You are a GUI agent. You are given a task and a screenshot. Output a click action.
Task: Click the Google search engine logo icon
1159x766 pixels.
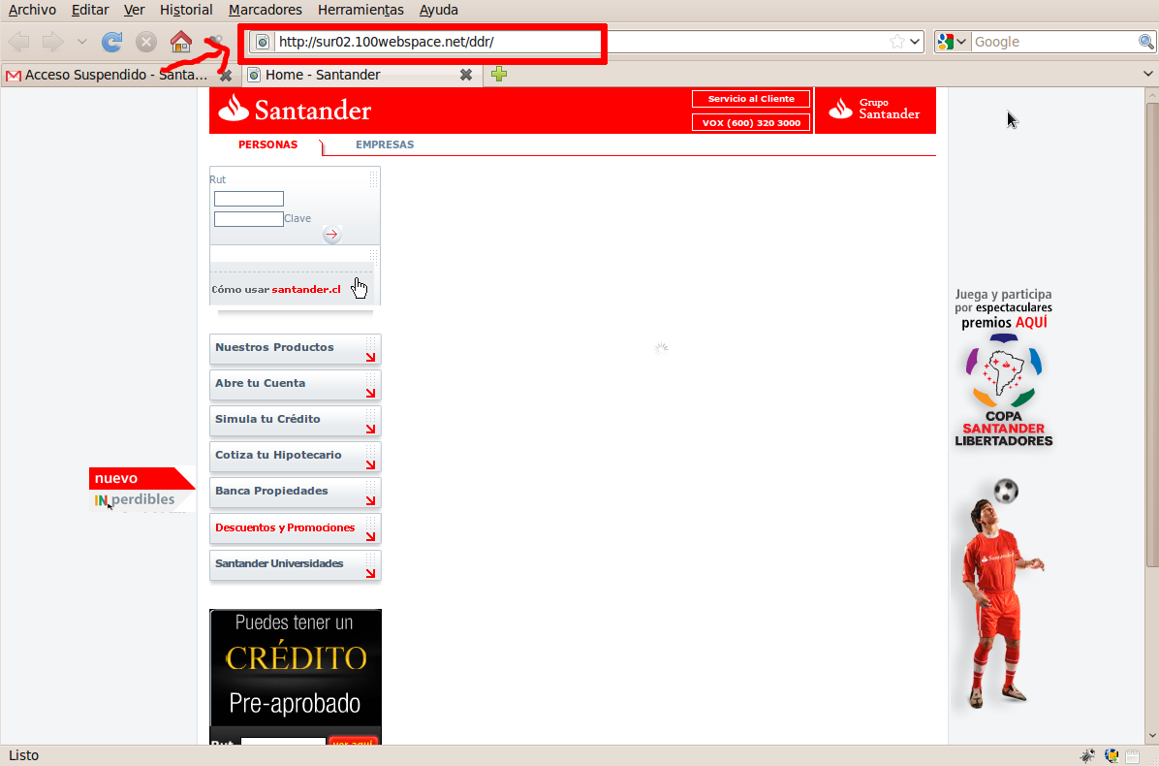pos(946,42)
